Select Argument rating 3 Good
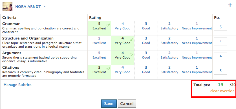 (146, 55)
